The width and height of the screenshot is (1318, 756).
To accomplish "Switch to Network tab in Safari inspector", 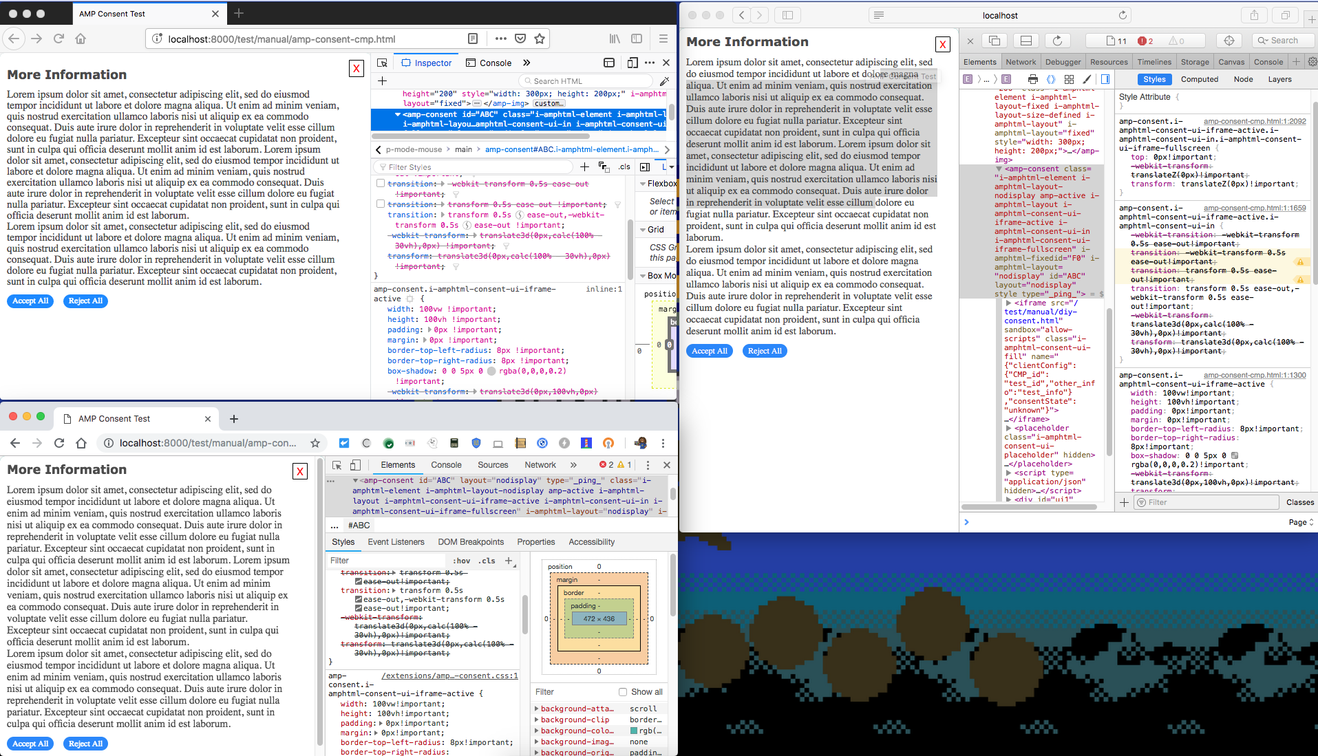I will click(x=1021, y=62).
